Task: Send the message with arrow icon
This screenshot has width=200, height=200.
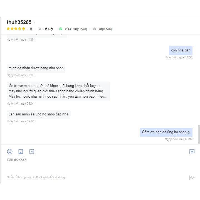Action: coord(192,177)
